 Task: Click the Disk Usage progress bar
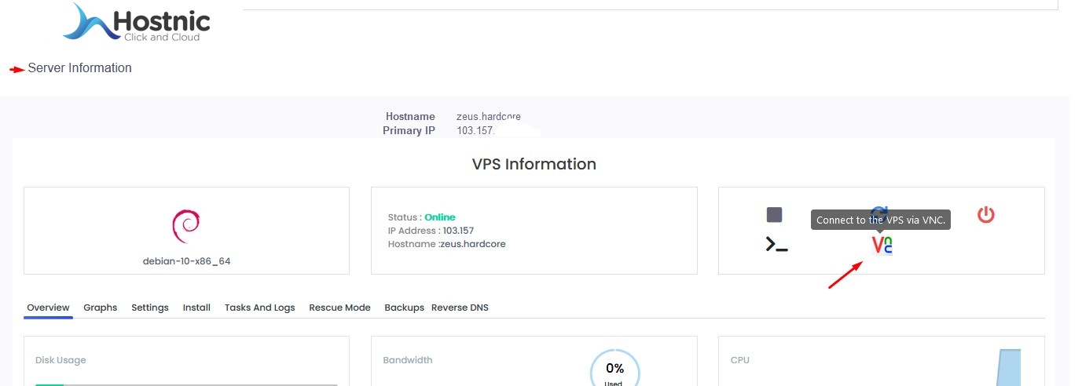point(186,384)
